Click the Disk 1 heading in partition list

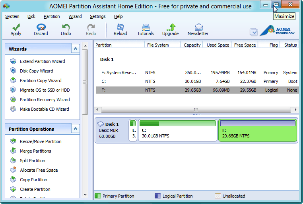107,59
